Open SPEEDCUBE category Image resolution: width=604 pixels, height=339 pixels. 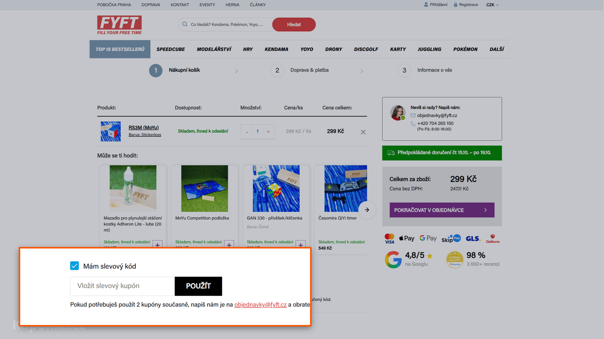(x=171, y=49)
